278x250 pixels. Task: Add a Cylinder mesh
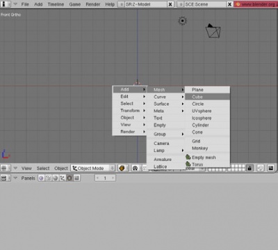pyautogui.click(x=207, y=125)
